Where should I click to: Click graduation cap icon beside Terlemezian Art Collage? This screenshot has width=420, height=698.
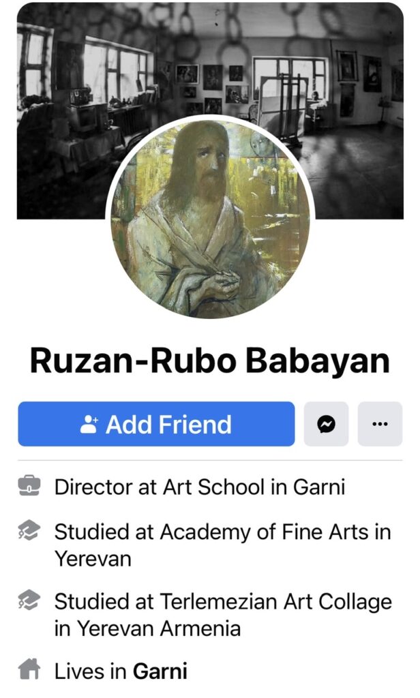[29, 601]
